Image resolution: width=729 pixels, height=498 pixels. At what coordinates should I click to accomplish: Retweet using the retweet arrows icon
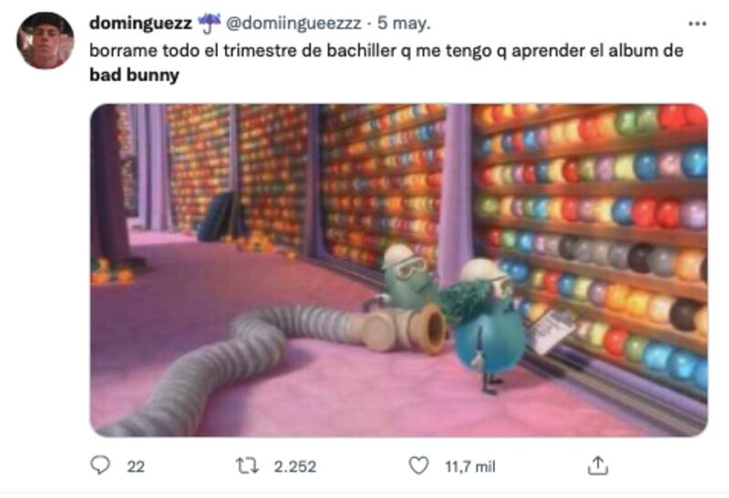[x=247, y=465]
